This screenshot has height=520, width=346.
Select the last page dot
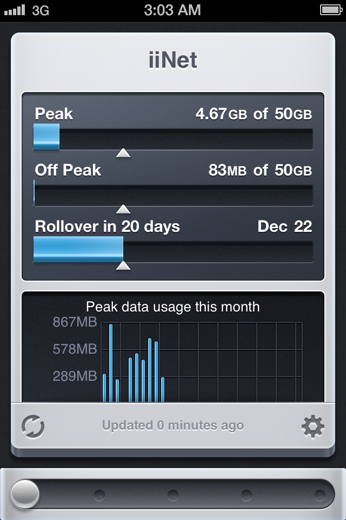point(320,495)
